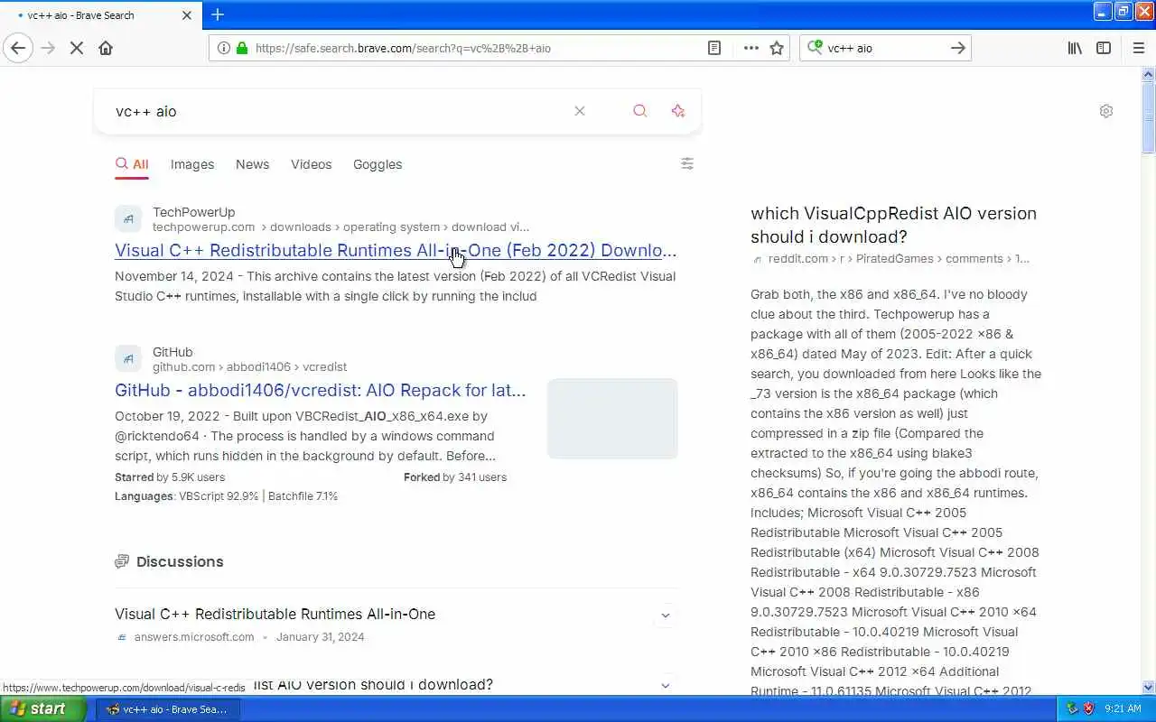Expand 'which AIO version' discussion chevron
Viewport: 1156px width, 722px height.
(x=666, y=685)
